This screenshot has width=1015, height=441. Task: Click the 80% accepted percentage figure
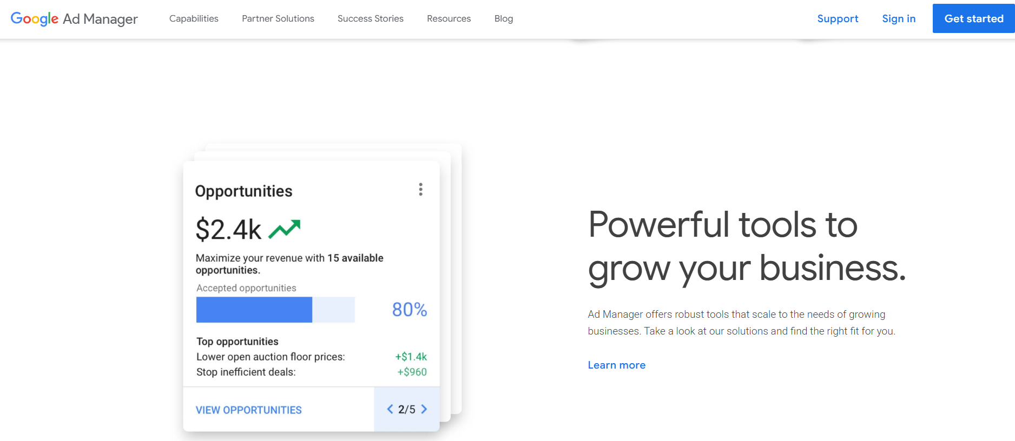point(410,310)
